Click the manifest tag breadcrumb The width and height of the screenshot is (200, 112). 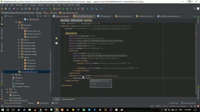tap(65, 21)
